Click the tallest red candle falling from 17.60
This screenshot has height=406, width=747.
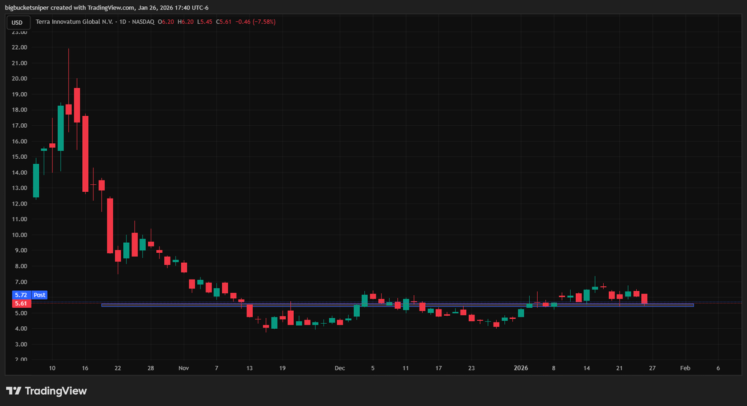85,154
